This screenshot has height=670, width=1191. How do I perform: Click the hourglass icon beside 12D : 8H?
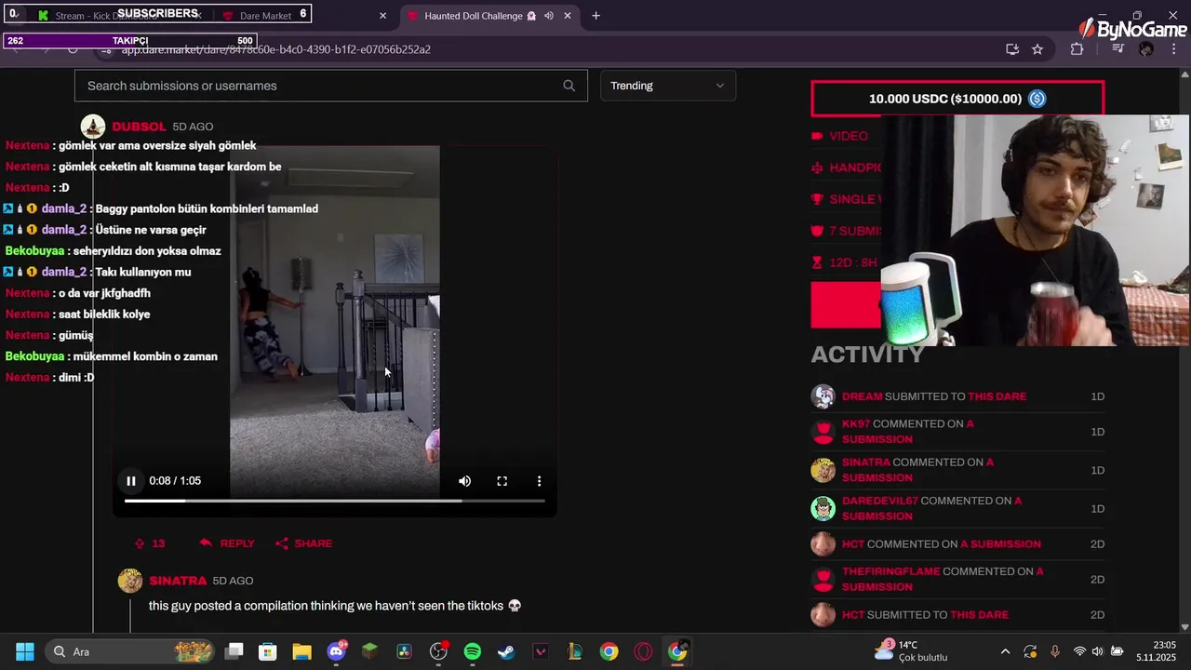[817, 262]
